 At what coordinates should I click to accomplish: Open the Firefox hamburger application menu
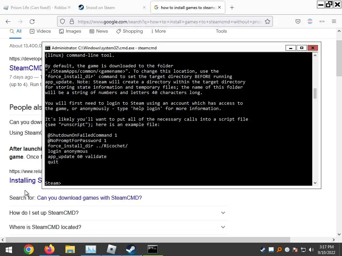pos(334,22)
